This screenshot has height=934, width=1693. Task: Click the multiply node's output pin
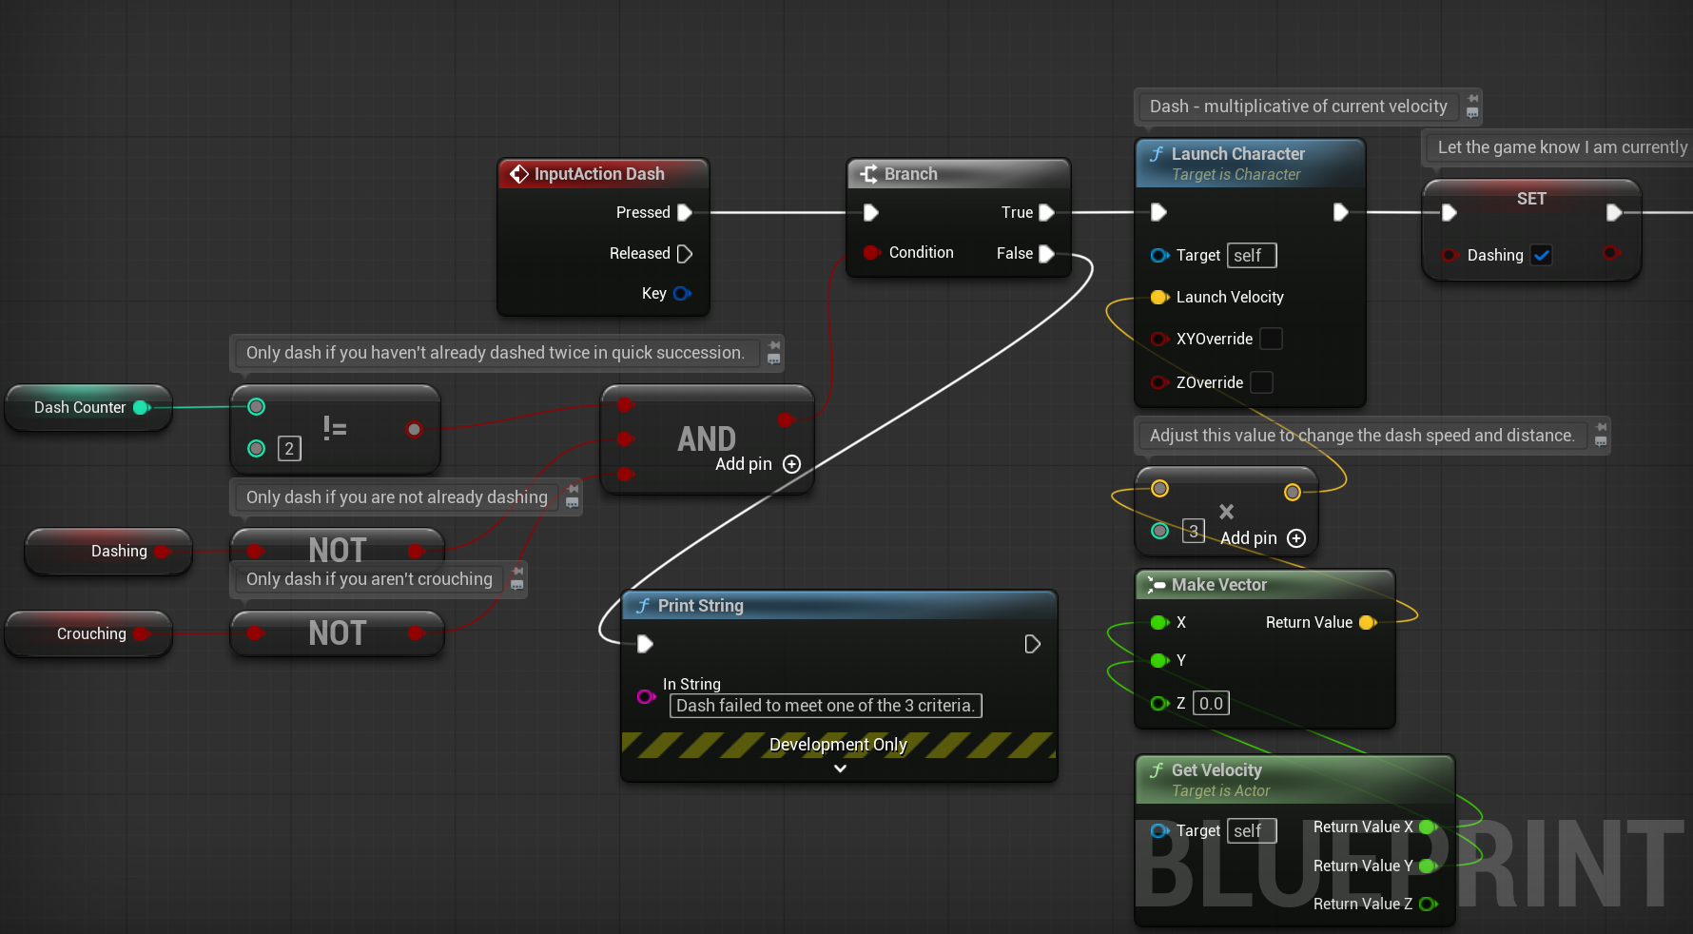1293,492
